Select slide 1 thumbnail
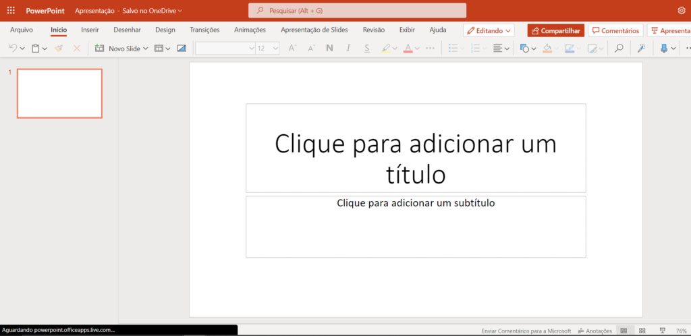The width and height of the screenshot is (691, 336). [59, 93]
